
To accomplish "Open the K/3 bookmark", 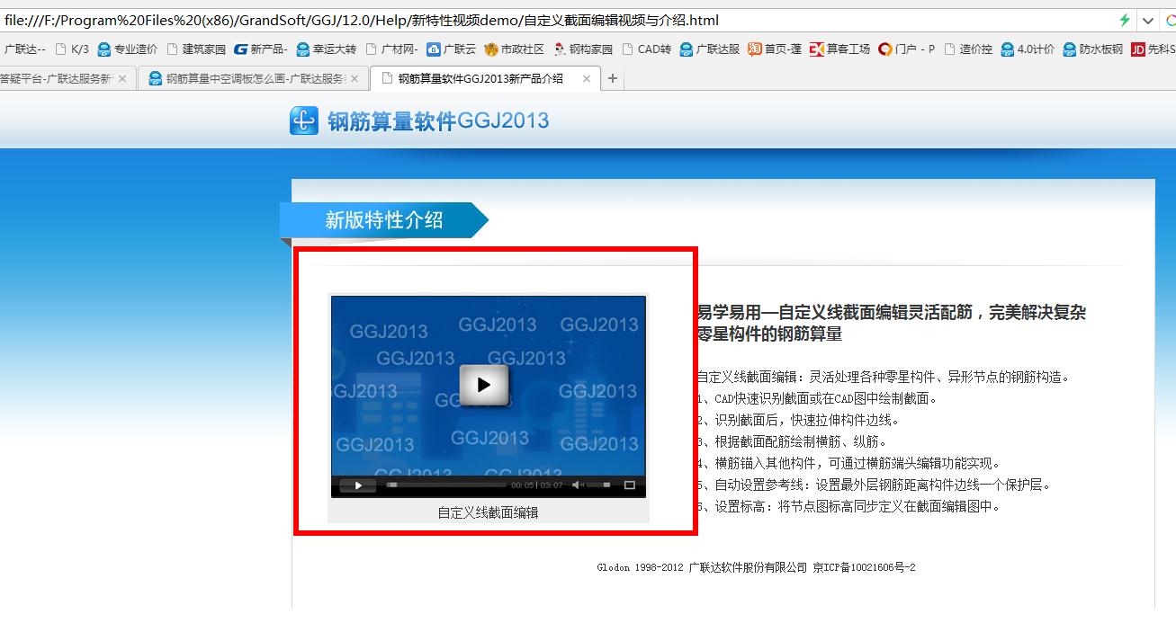I will tap(72, 49).
